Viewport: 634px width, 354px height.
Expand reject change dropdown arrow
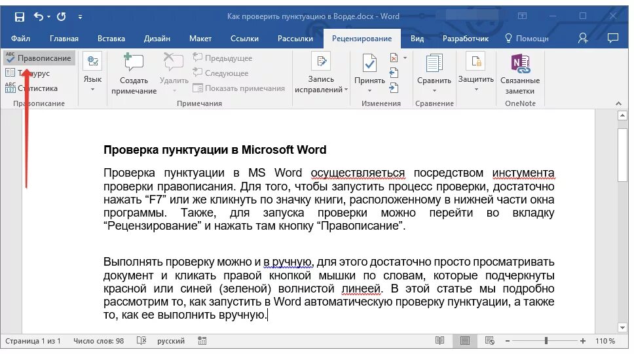[x=405, y=58]
